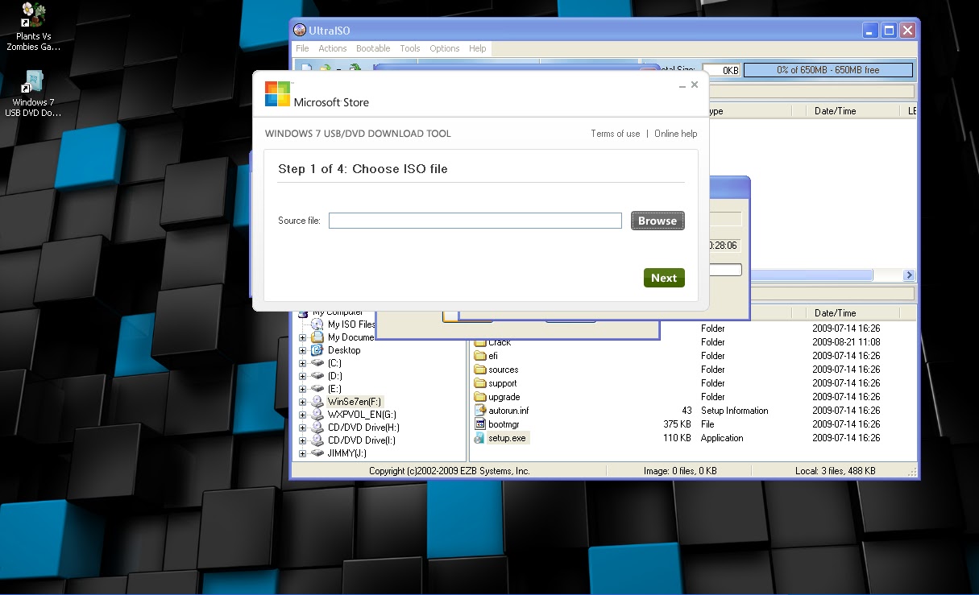
Task: Click the '375 KB' size cell
Action: [x=677, y=424]
